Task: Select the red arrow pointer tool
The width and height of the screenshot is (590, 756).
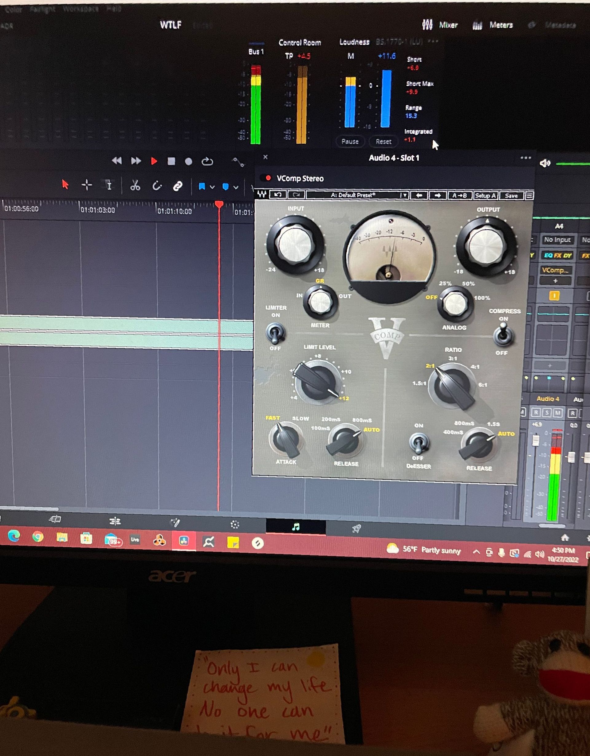Action: click(x=65, y=185)
